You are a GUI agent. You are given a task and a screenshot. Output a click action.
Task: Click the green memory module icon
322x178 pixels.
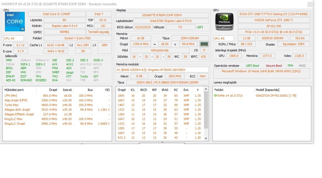204,44
